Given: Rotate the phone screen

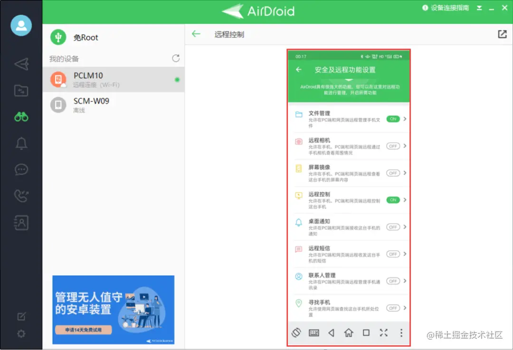Looking at the screenshot, I should (x=296, y=333).
